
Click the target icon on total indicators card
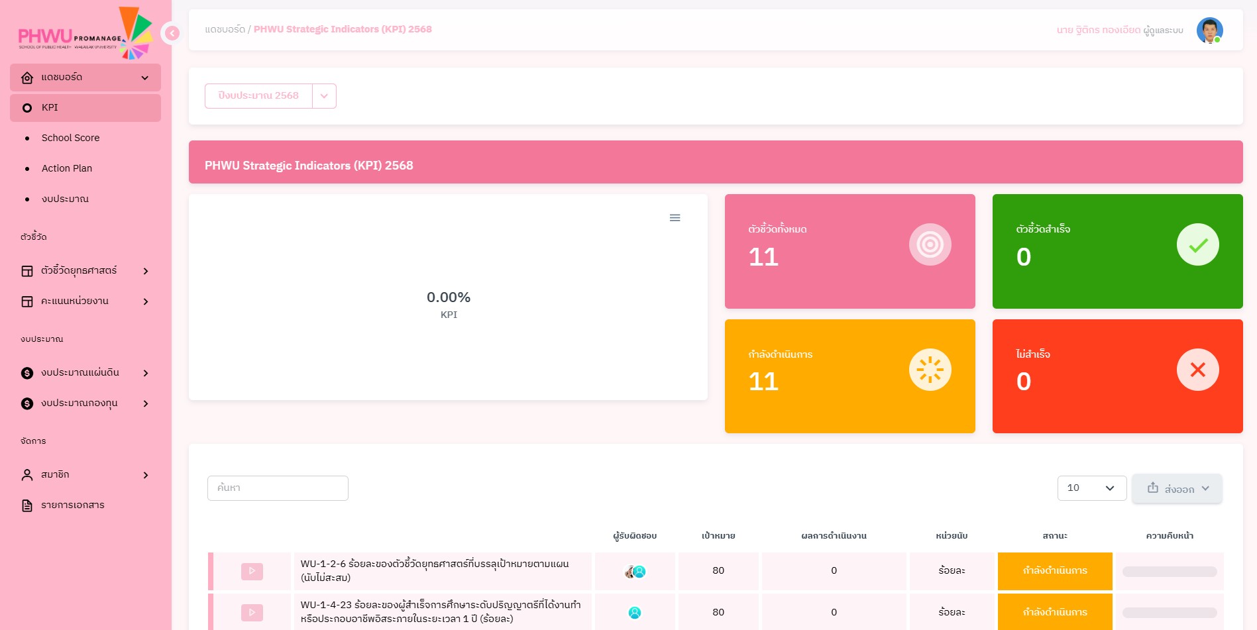tap(930, 244)
